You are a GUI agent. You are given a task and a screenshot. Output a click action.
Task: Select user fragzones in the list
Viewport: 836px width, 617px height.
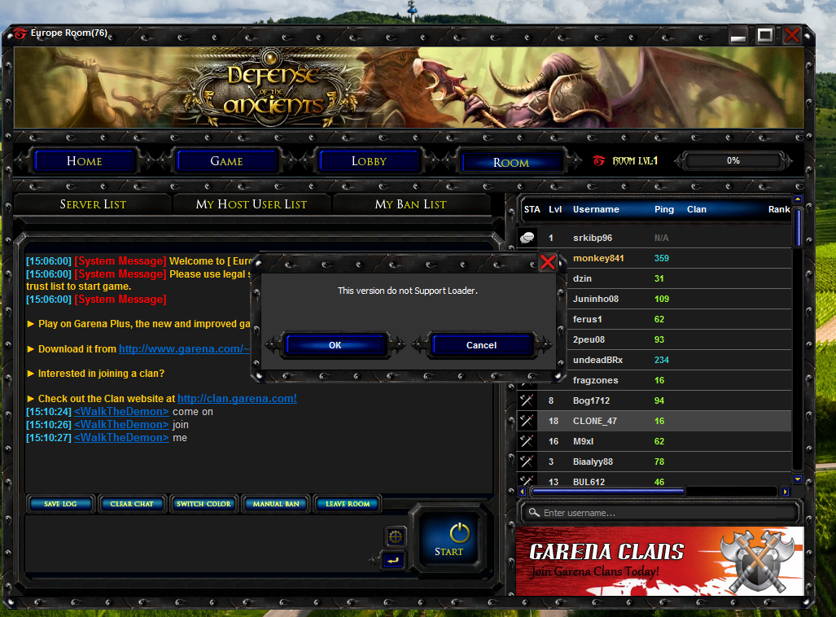(677, 380)
